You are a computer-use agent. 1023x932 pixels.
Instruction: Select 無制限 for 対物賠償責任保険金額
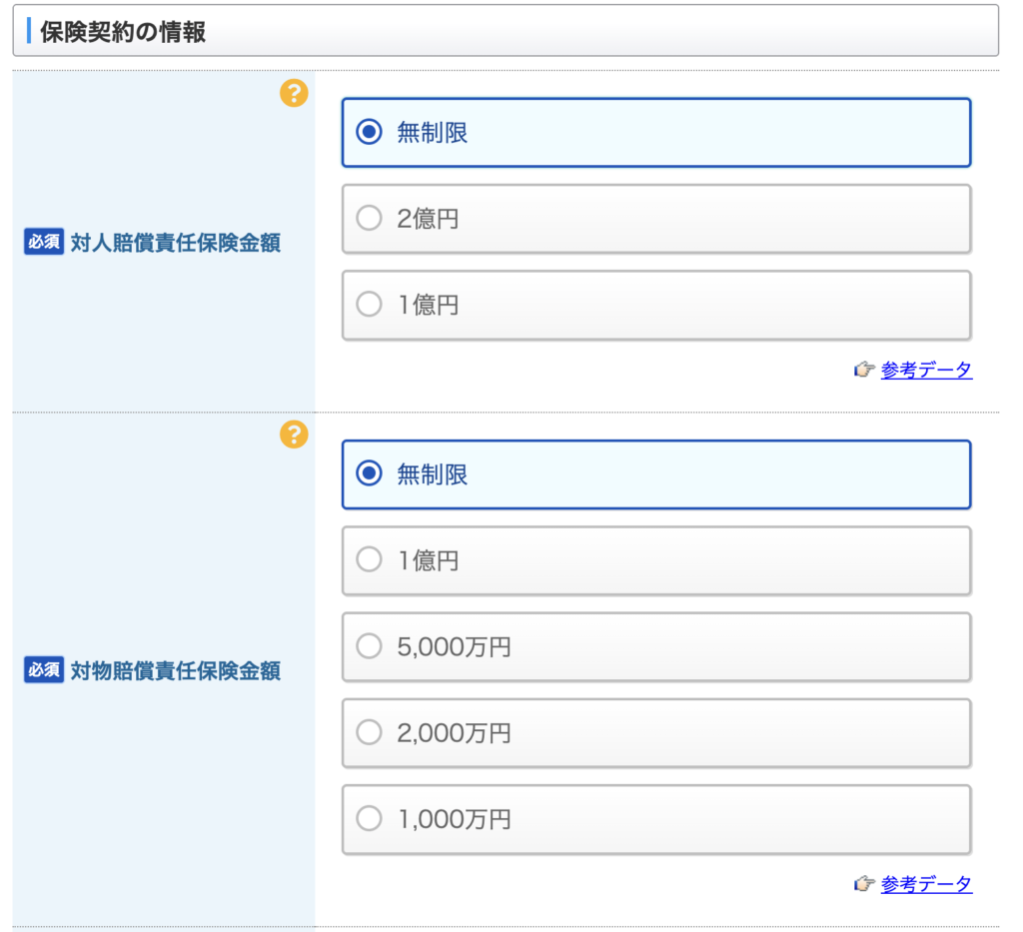(x=370, y=474)
